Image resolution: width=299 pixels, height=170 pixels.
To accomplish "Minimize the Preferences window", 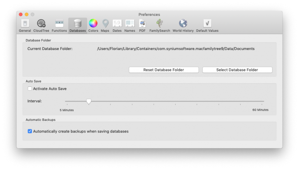I will coord(27,14).
